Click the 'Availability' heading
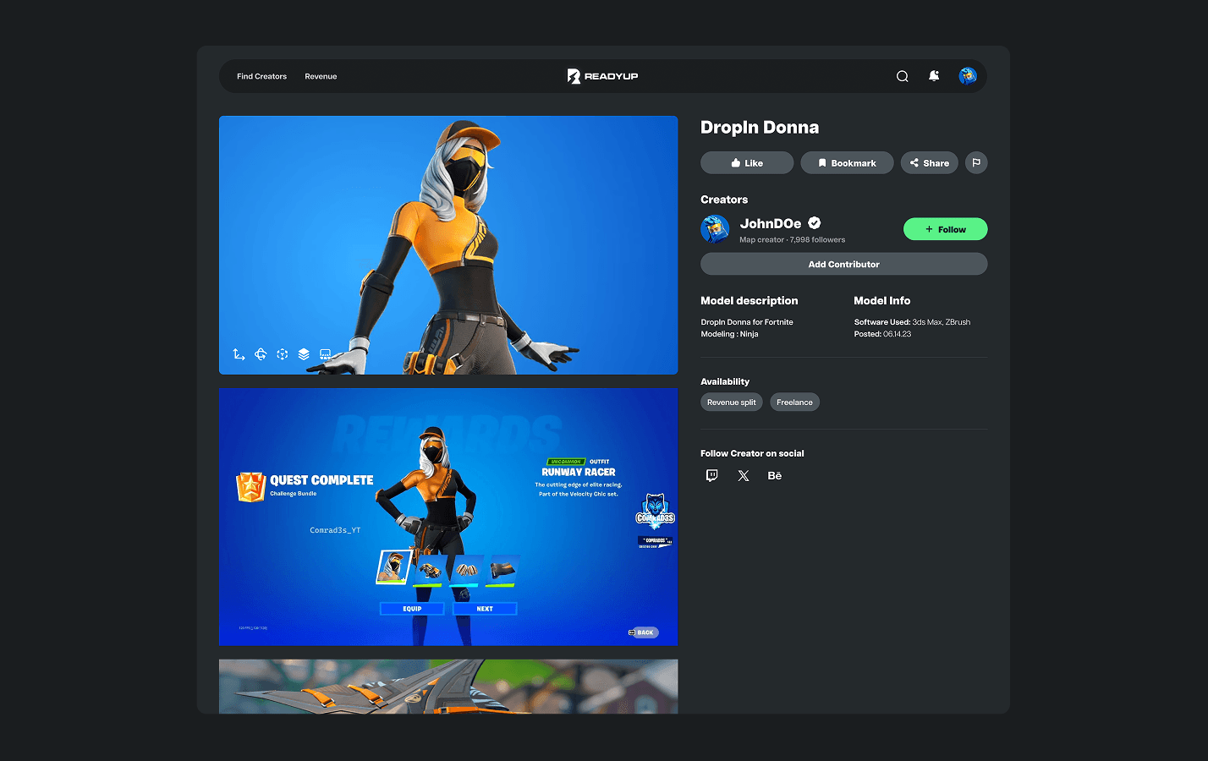This screenshot has height=761, width=1208. [x=725, y=381]
